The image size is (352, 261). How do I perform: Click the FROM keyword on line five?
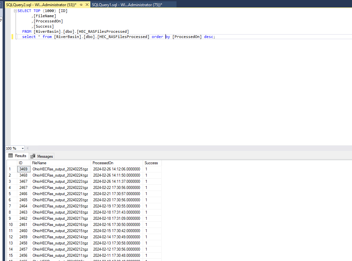[x=27, y=31]
